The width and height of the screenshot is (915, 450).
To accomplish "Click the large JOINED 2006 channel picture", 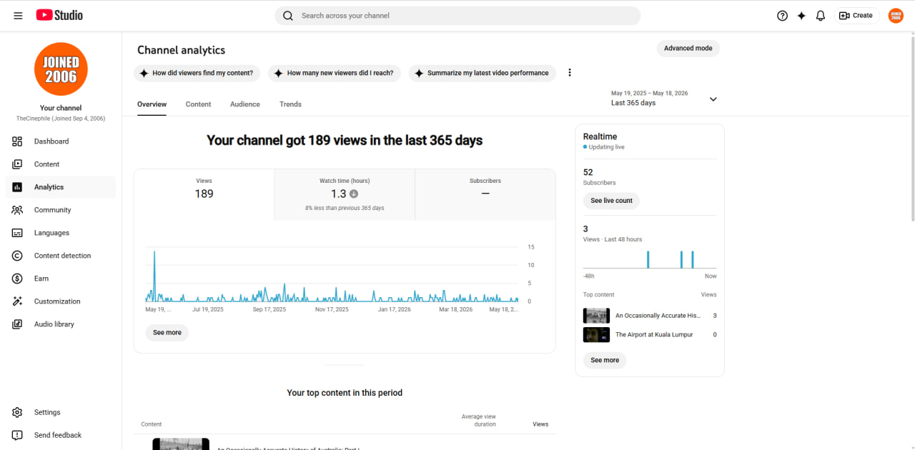I will 61,69.
